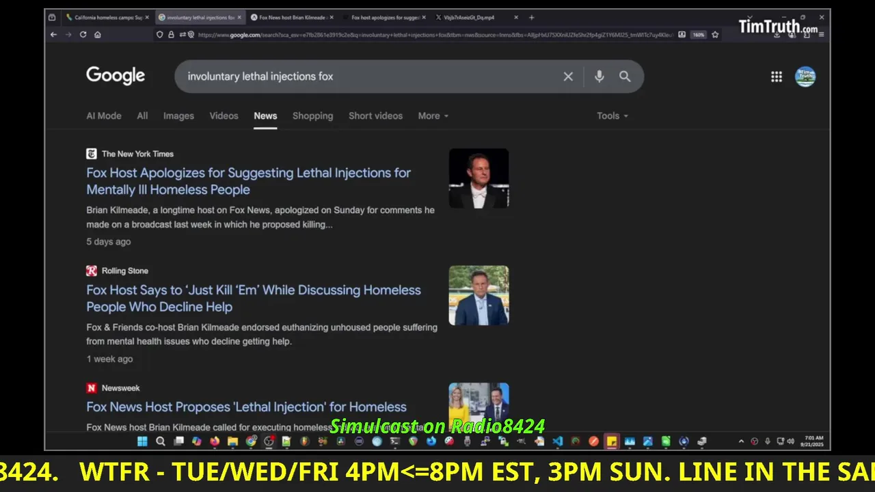Open Newsweek article thumbnail
This screenshot has height=492, width=875.
(x=479, y=407)
